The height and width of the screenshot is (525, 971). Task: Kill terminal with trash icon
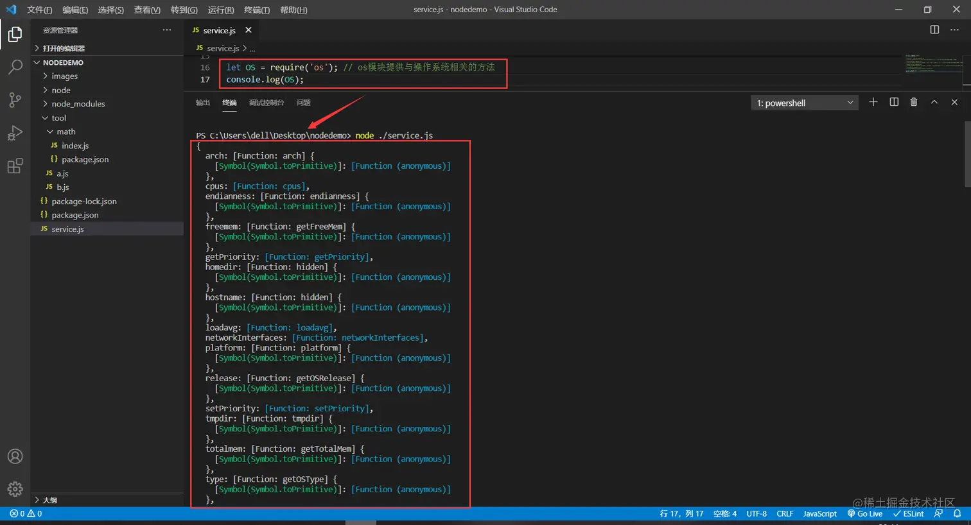pyautogui.click(x=914, y=102)
